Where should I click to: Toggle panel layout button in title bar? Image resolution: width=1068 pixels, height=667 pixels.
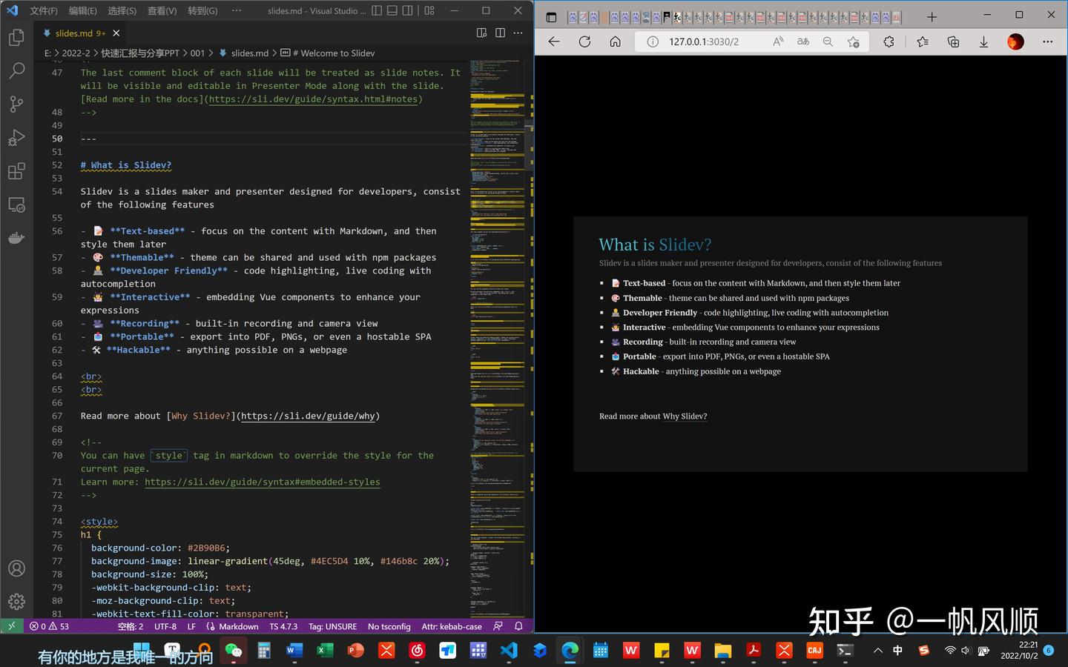tap(392, 10)
